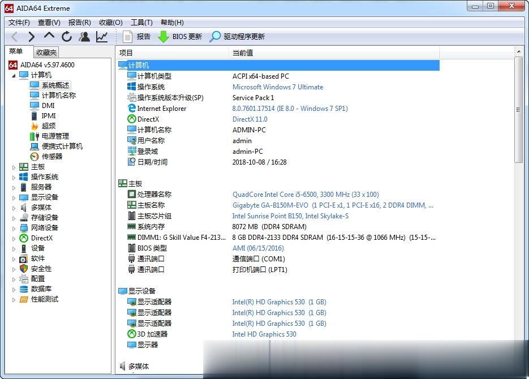Click the vertical scrollbar up arrow
529x379 pixels.
[519, 51]
